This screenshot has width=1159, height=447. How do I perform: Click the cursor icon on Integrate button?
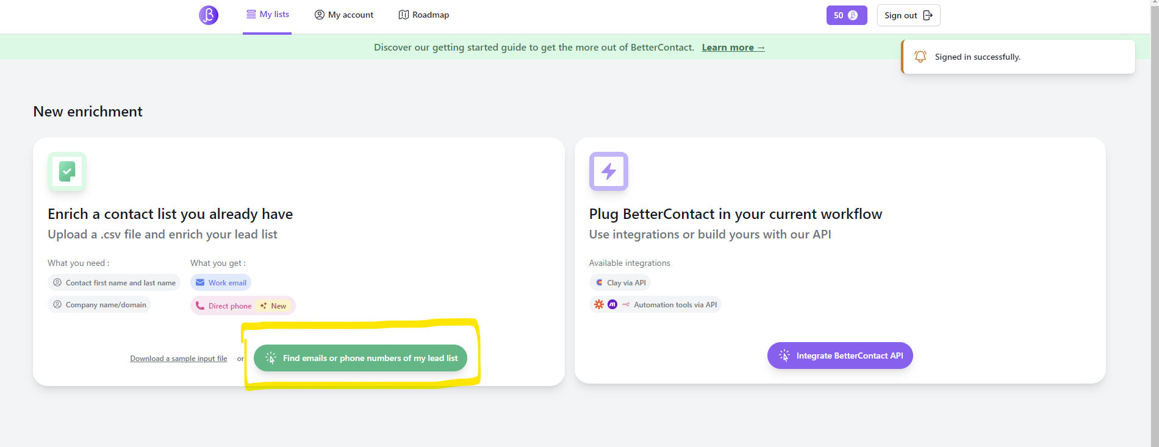click(784, 356)
